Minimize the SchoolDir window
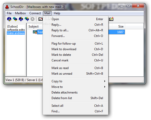Viewport: 151px width, 120px height. click(122, 6)
